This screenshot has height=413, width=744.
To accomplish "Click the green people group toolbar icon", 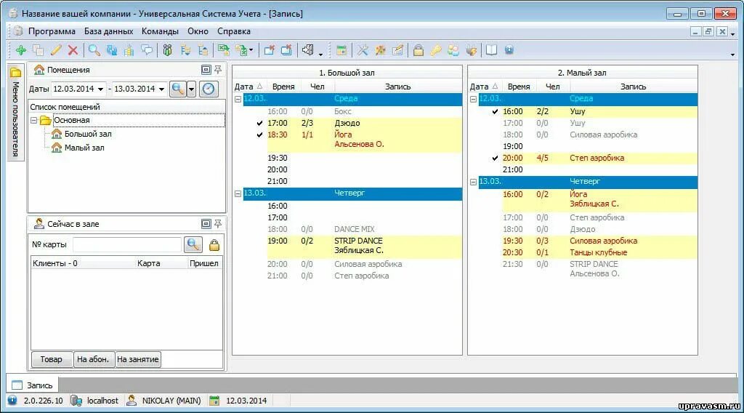I will [x=168, y=50].
